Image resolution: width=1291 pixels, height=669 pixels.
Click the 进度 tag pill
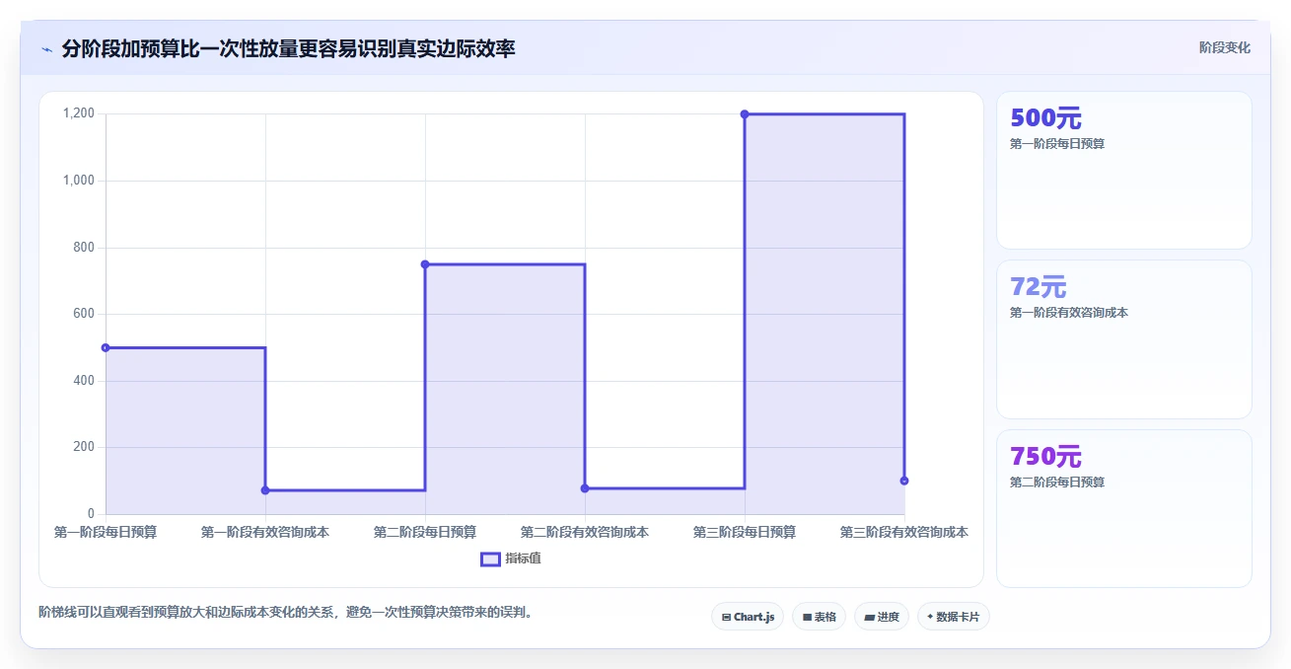pyautogui.click(x=882, y=617)
